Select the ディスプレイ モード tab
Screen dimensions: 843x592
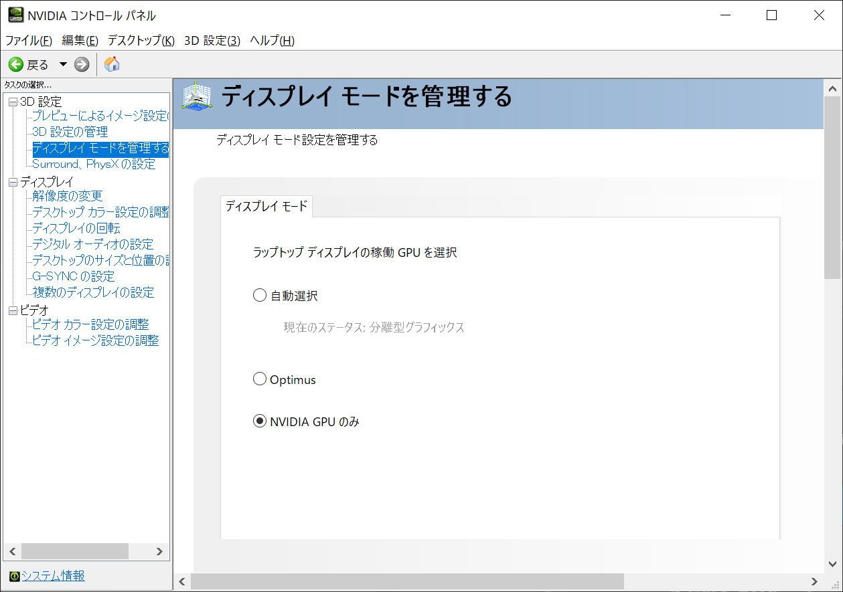(x=266, y=207)
